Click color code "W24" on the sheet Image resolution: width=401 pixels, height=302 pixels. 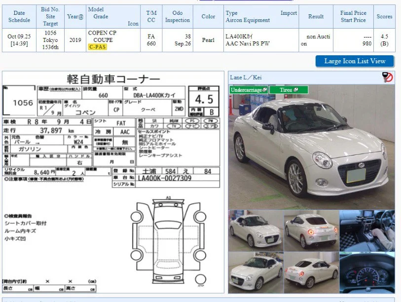pos(78,142)
